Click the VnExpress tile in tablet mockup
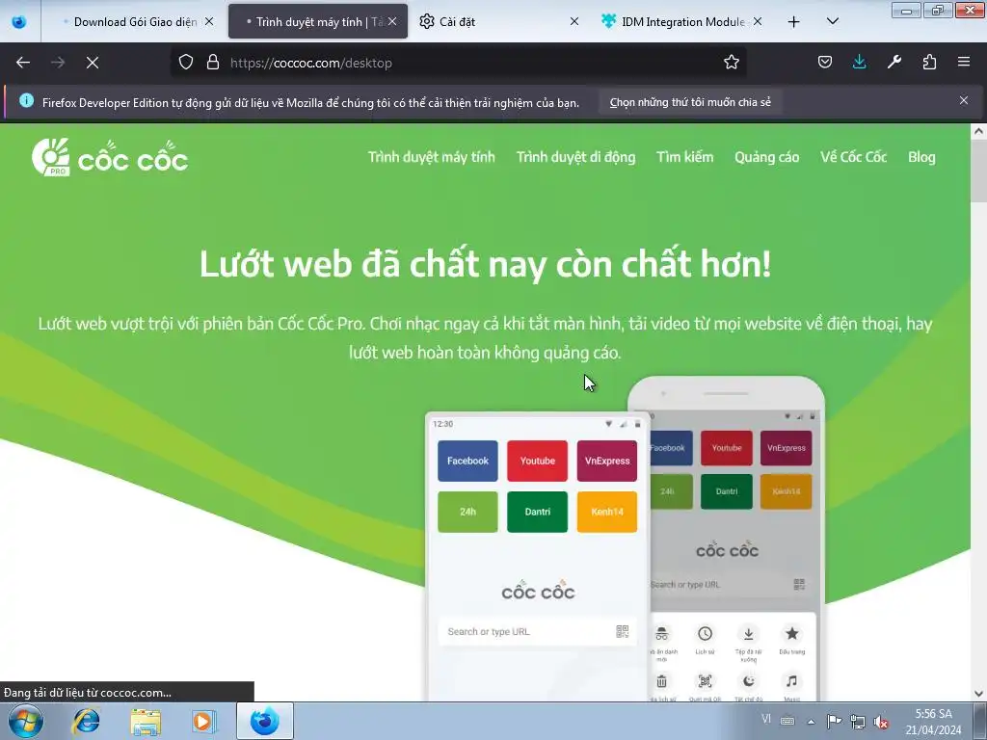Viewport: 987px width, 740px height. tap(607, 461)
